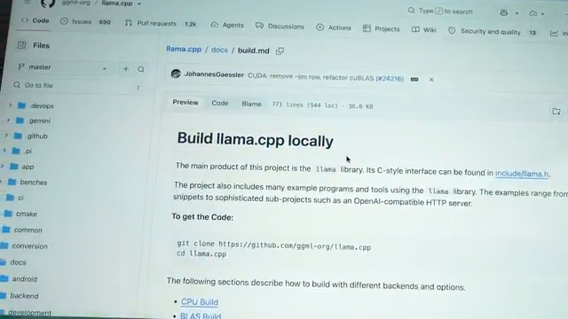
Task: Open the Discussions tab
Action: click(280, 27)
